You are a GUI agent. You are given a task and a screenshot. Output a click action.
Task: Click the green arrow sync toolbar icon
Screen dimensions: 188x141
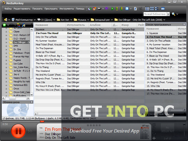(x=90, y=9)
